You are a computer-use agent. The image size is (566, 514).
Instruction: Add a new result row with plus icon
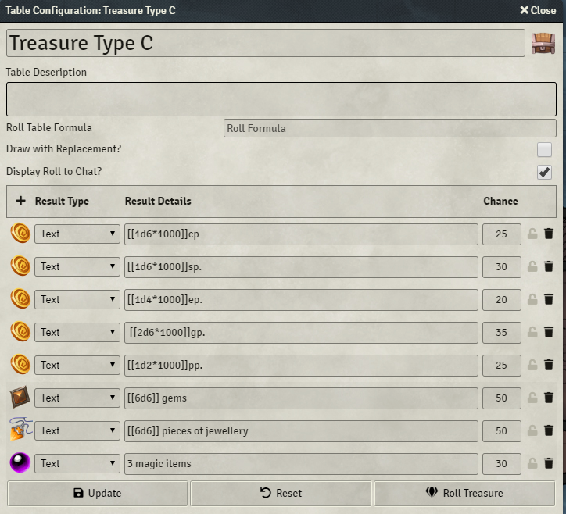pyautogui.click(x=20, y=201)
